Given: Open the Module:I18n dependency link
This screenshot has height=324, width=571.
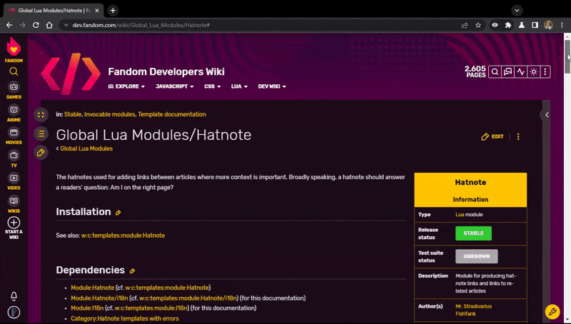Looking at the screenshot, I should click(87, 308).
